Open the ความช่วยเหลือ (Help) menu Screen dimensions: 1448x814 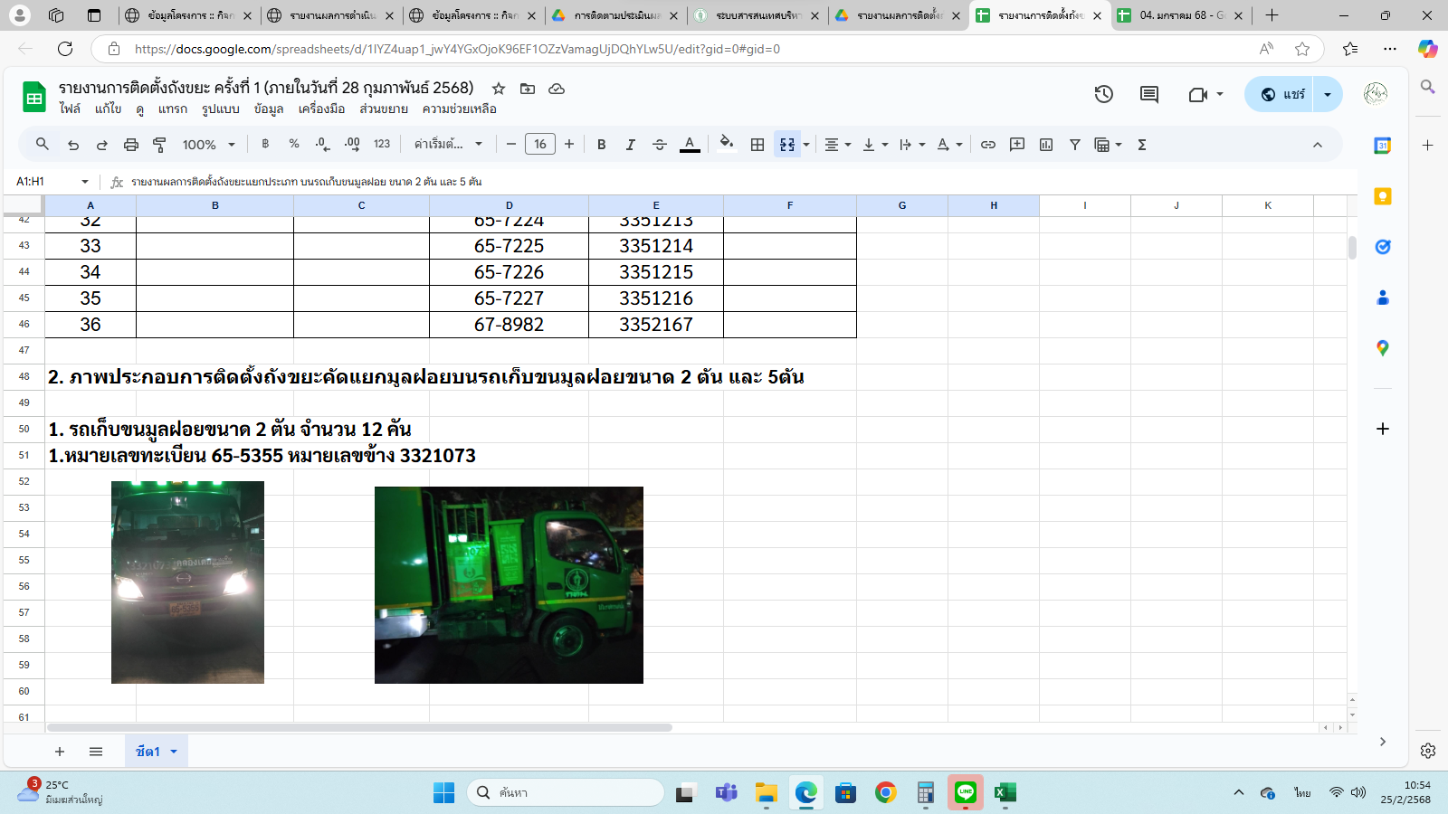coord(460,109)
